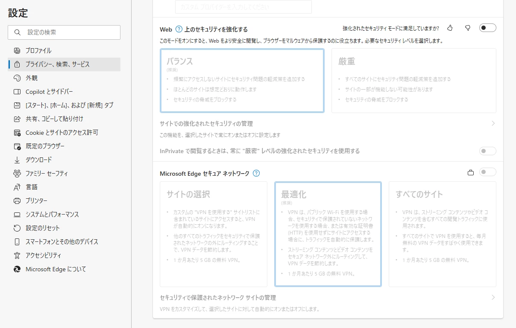The height and width of the screenshot is (328, 516).
Task: Select the 厳重 security level card
Action: coord(414,81)
